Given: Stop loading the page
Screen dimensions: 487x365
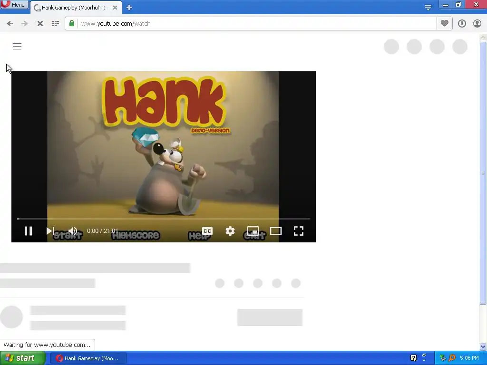Looking at the screenshot, I should coord(40,24).
